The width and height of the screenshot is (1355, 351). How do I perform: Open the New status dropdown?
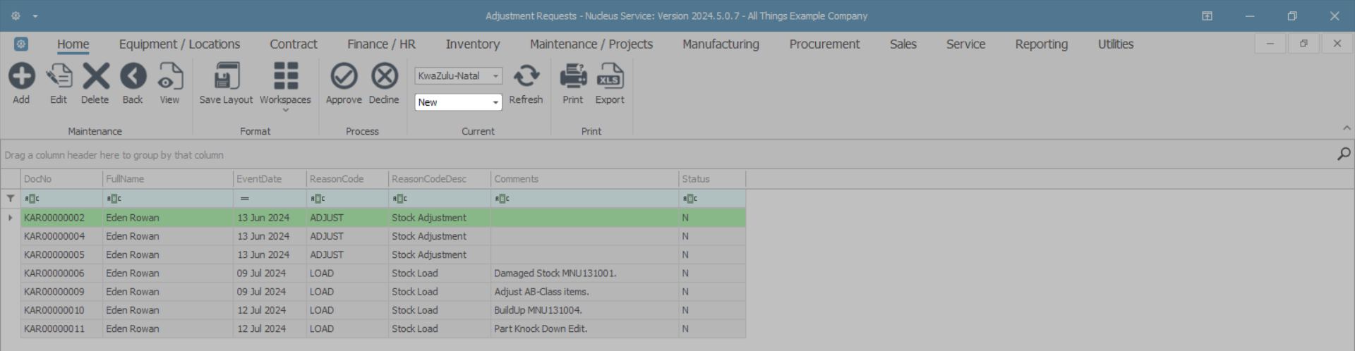tap(495, 103)
